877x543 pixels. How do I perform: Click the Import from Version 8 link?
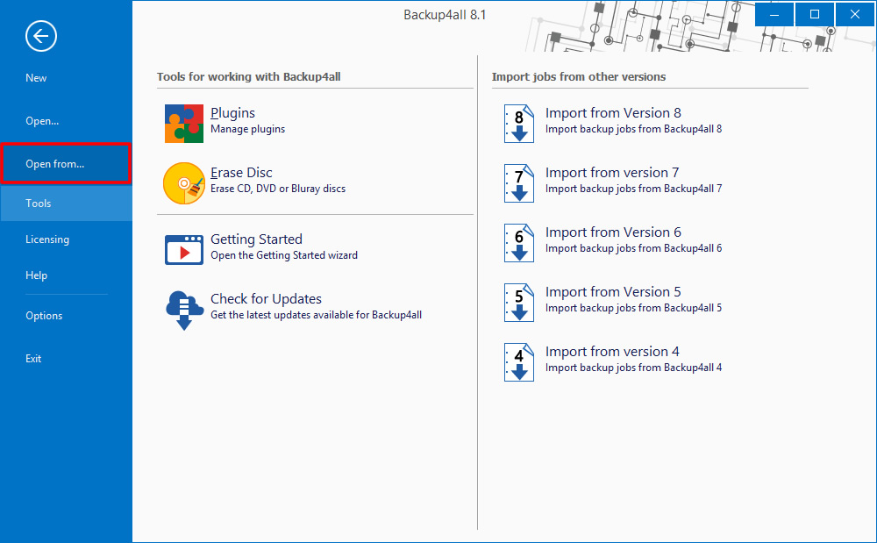[613, 112]
